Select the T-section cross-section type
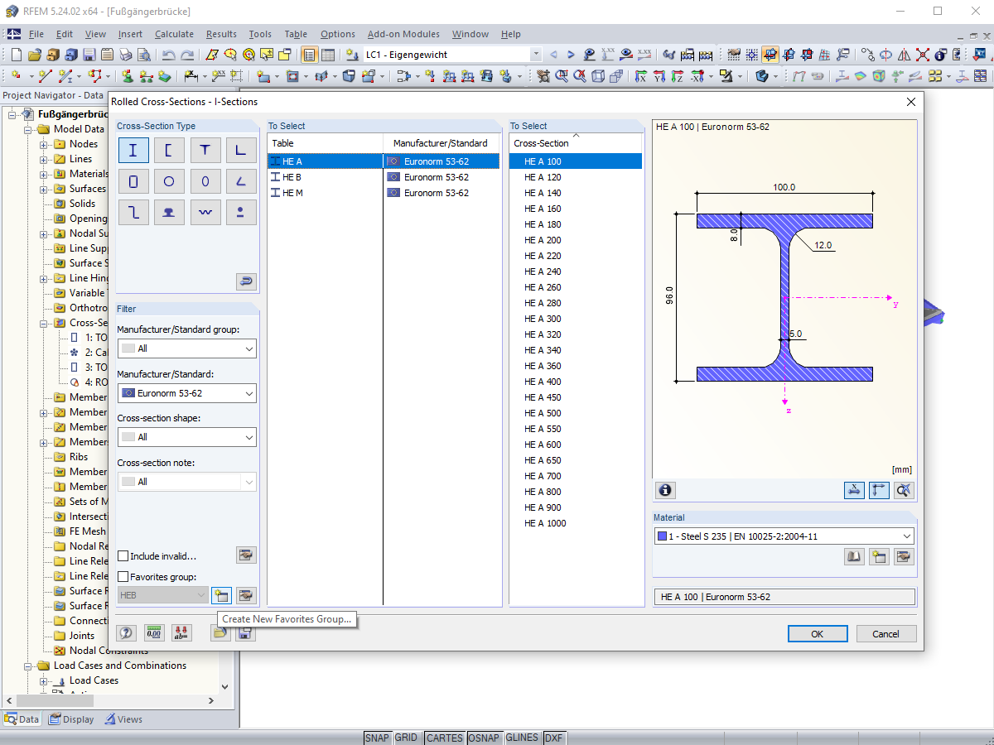 click(205, 150)
